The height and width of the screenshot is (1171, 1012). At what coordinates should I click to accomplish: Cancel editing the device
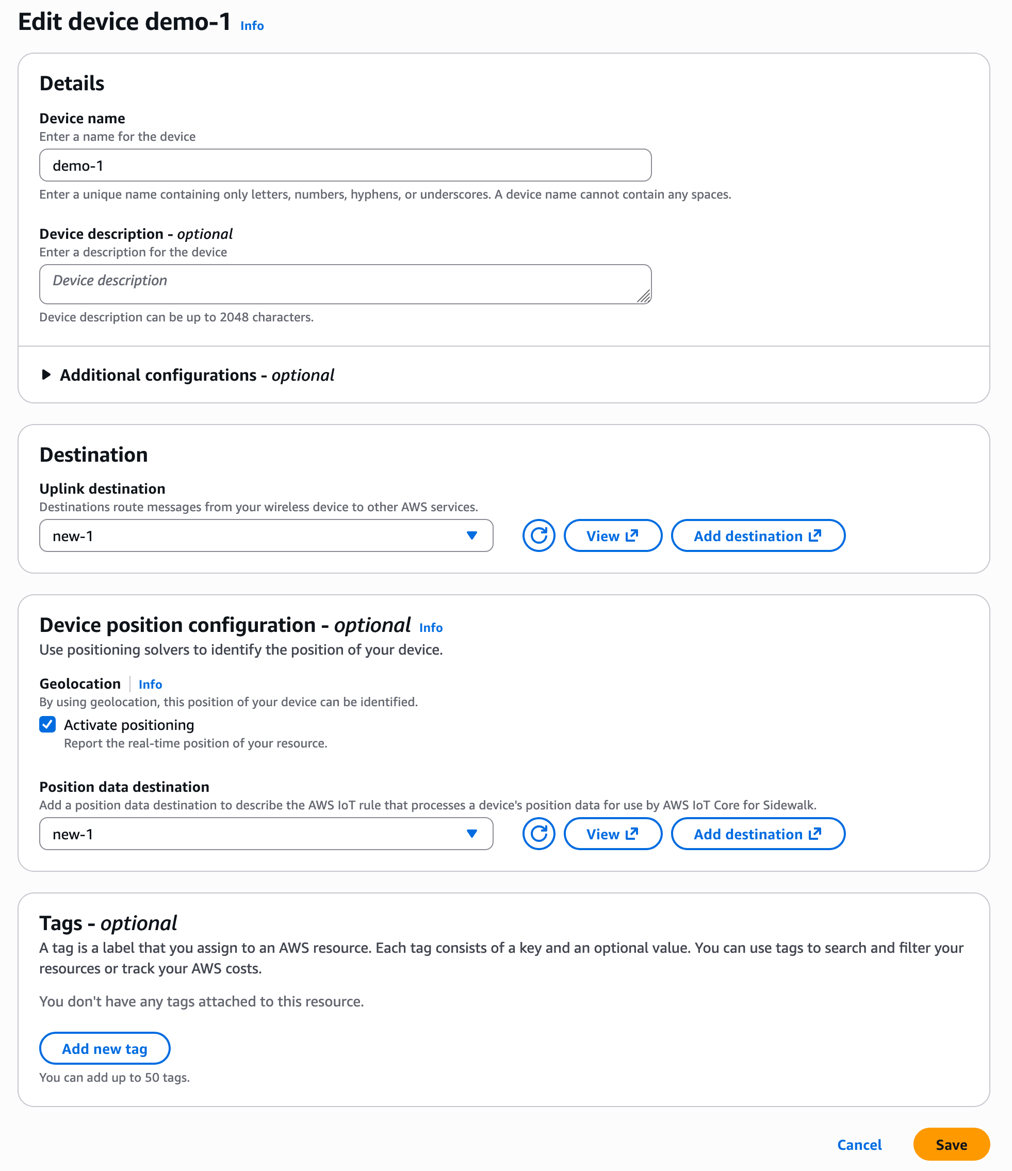[x=859, y=1145]
